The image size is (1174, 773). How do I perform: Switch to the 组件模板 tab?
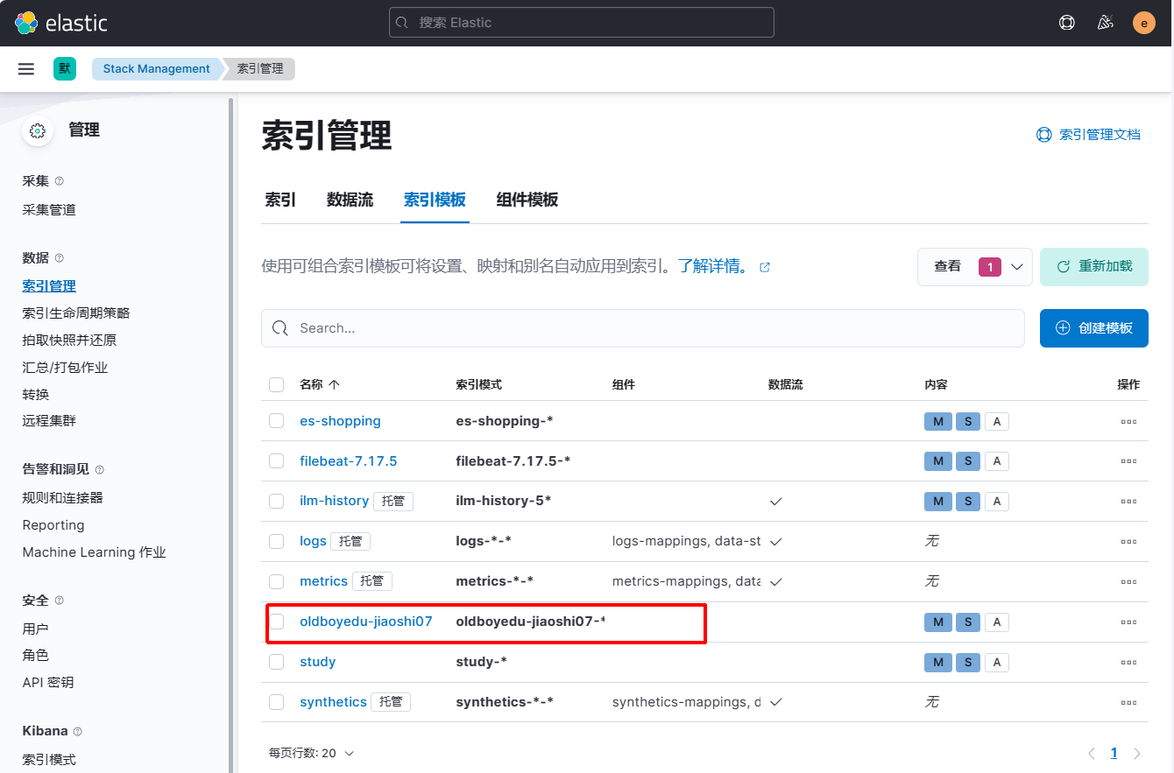click(x=527, y=200)
